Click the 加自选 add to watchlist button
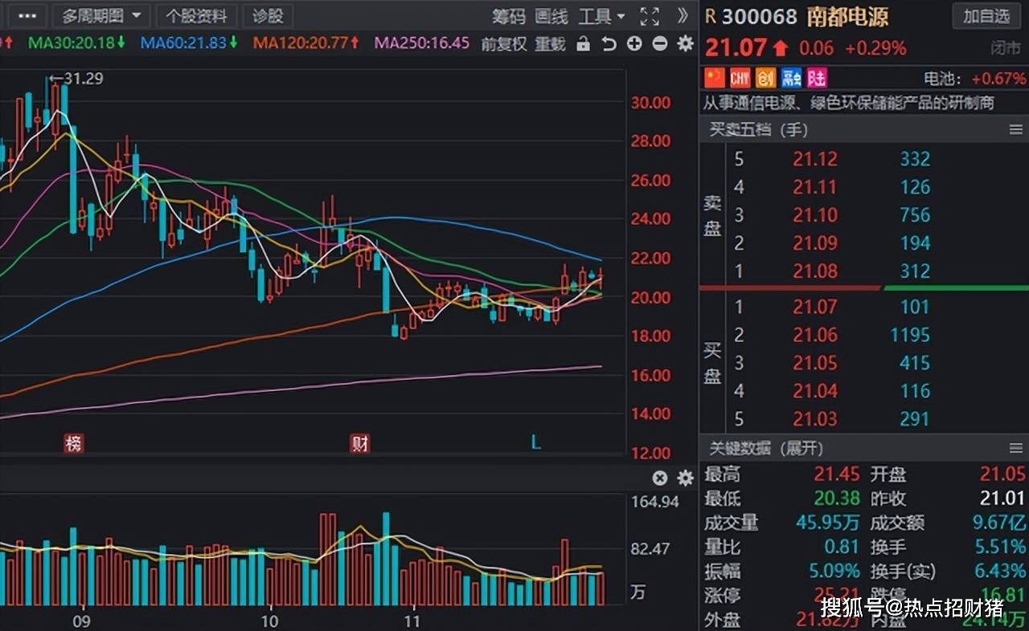The height and width of the screenshot is (631, 1029). click(x=986, y=16)
